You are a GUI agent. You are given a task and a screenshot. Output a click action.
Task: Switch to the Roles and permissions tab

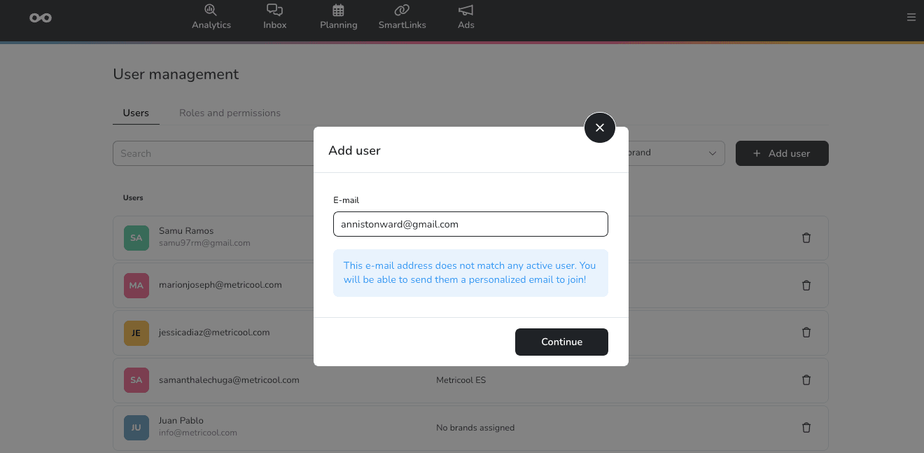pos(230,113)
